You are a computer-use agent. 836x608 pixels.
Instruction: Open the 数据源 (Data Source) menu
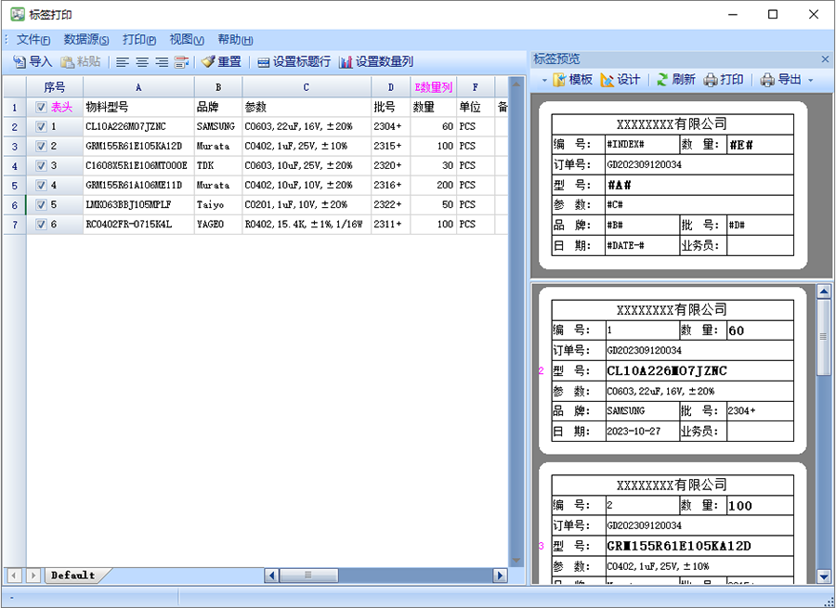pos(85,40)
